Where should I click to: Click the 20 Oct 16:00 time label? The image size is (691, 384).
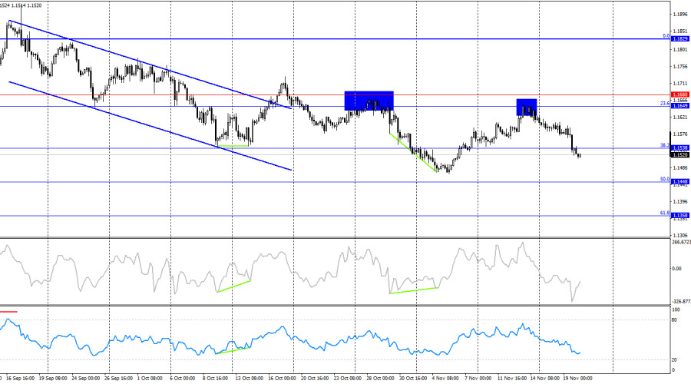pyautogui.click(x=315, y=379)
